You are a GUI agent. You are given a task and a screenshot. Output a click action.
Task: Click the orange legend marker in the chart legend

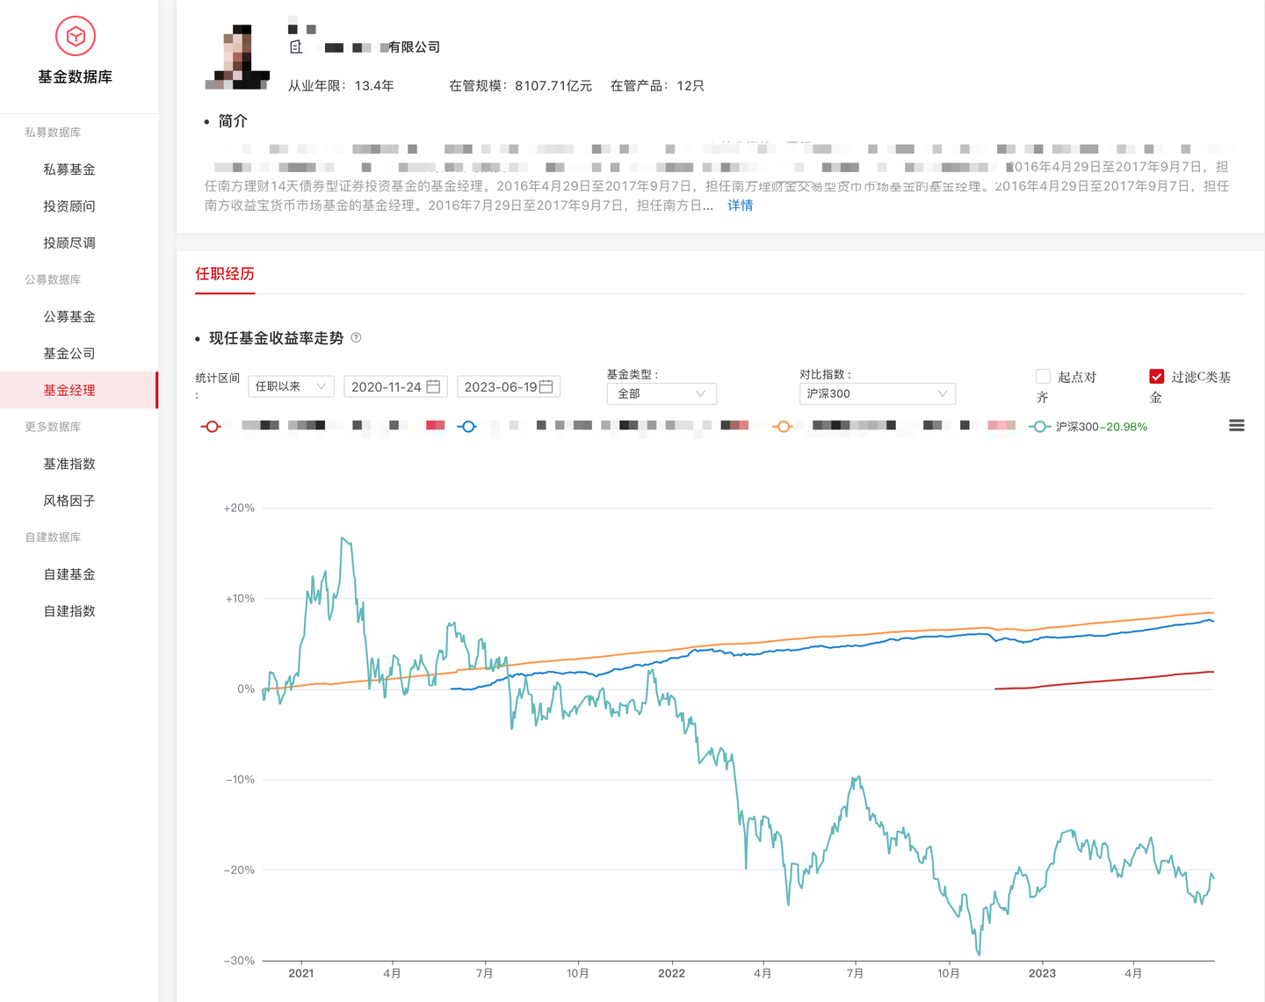783,426
